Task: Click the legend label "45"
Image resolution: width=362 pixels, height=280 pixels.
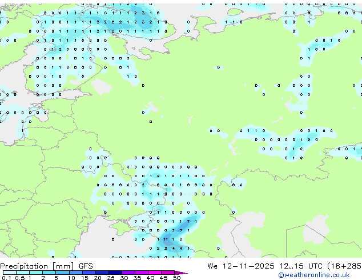Action: point(163,278)
